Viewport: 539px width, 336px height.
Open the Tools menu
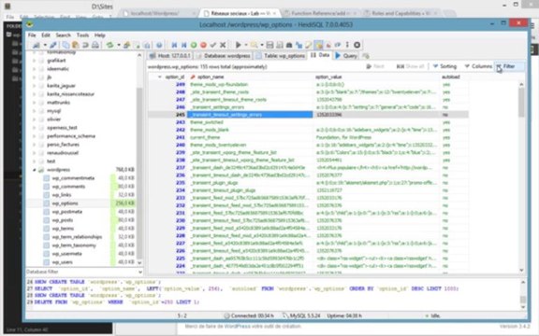tap(82, 35)
